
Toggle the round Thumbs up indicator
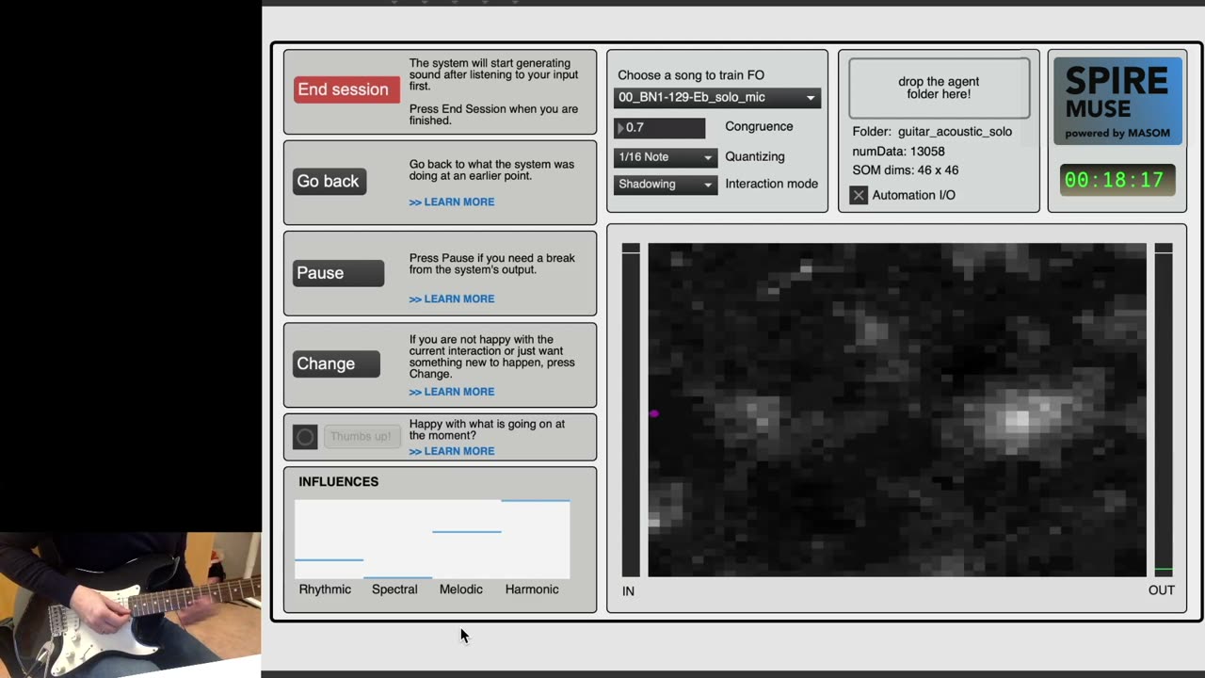click(305, 437)
